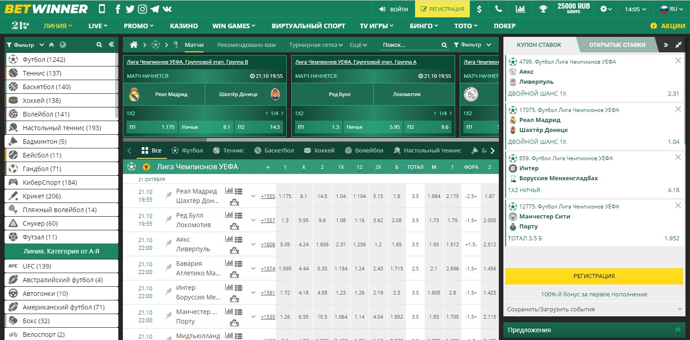This screenshot has width=690, height=340.
Task: Pin the Бавария match to favorites
Action: (x=169, y=267)
